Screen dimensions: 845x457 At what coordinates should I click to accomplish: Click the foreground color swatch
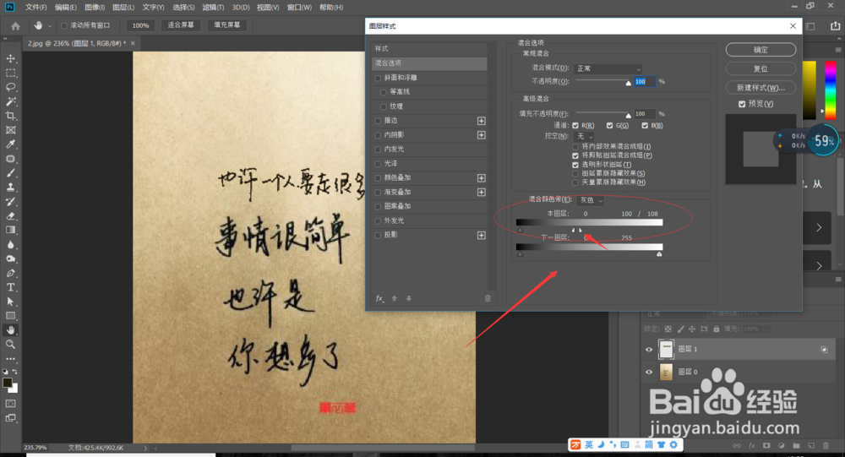coord(8,383)
